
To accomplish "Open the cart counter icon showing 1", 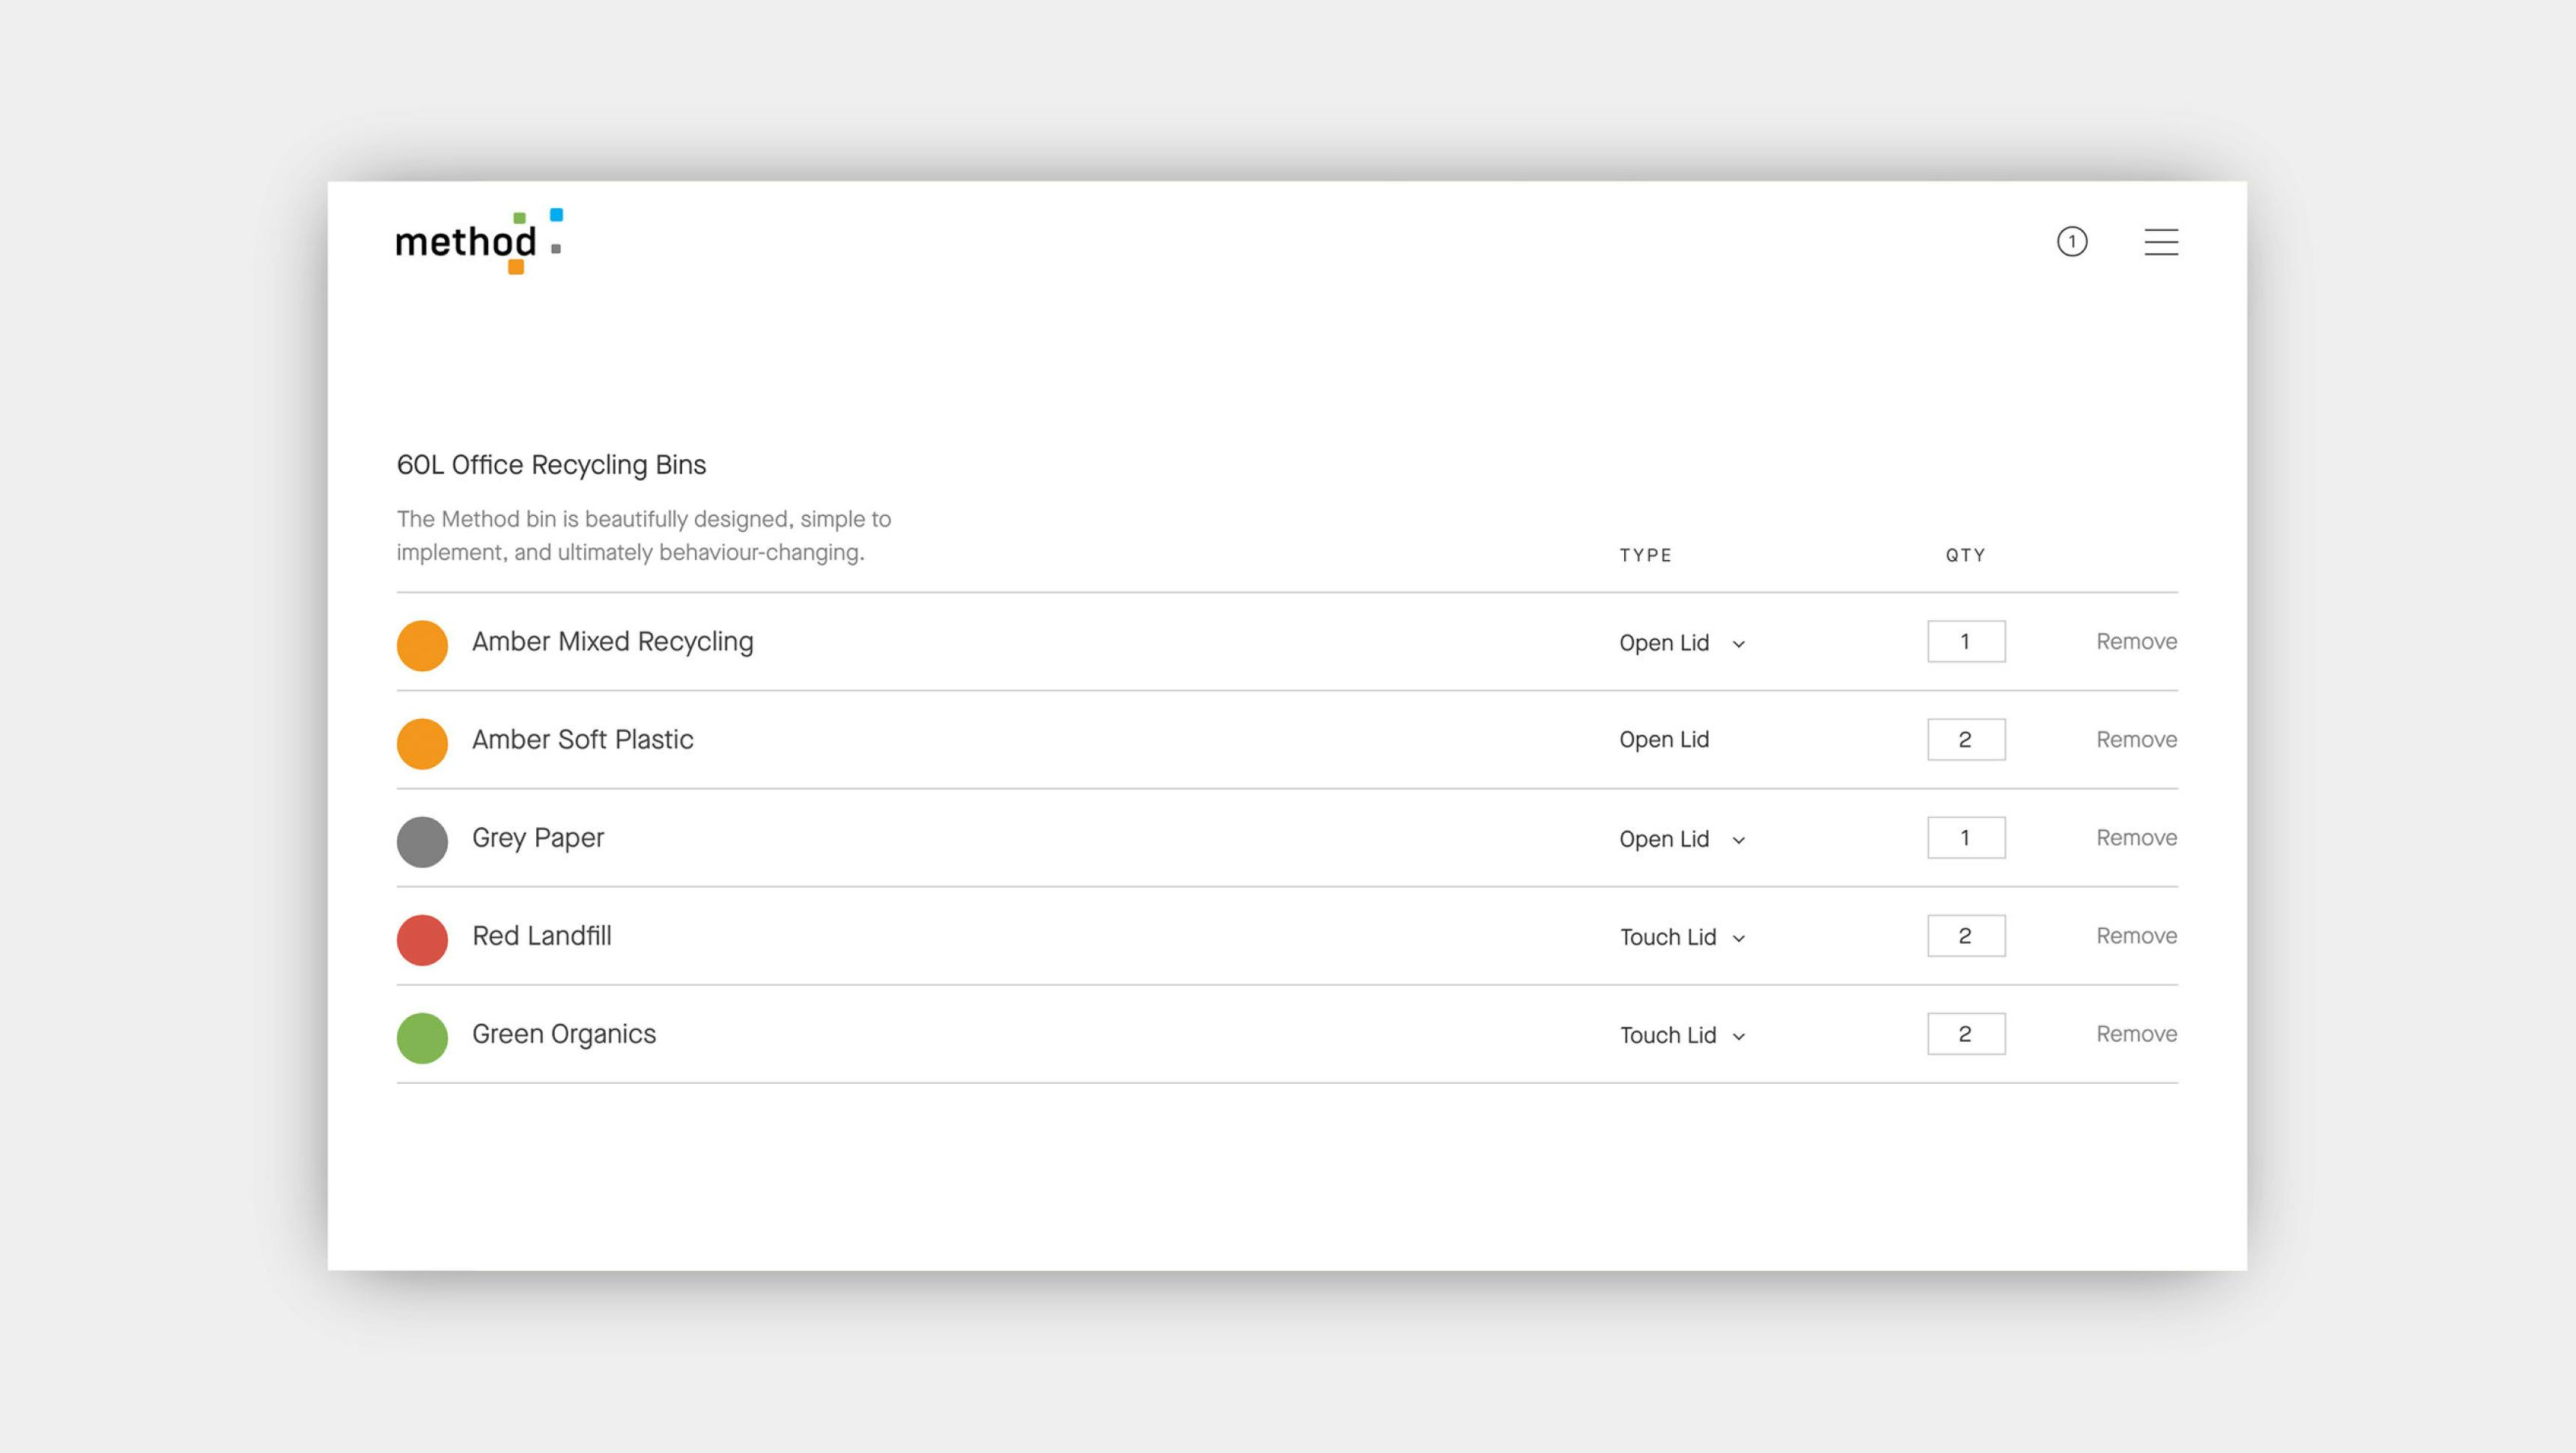I will pos(2071,241).
